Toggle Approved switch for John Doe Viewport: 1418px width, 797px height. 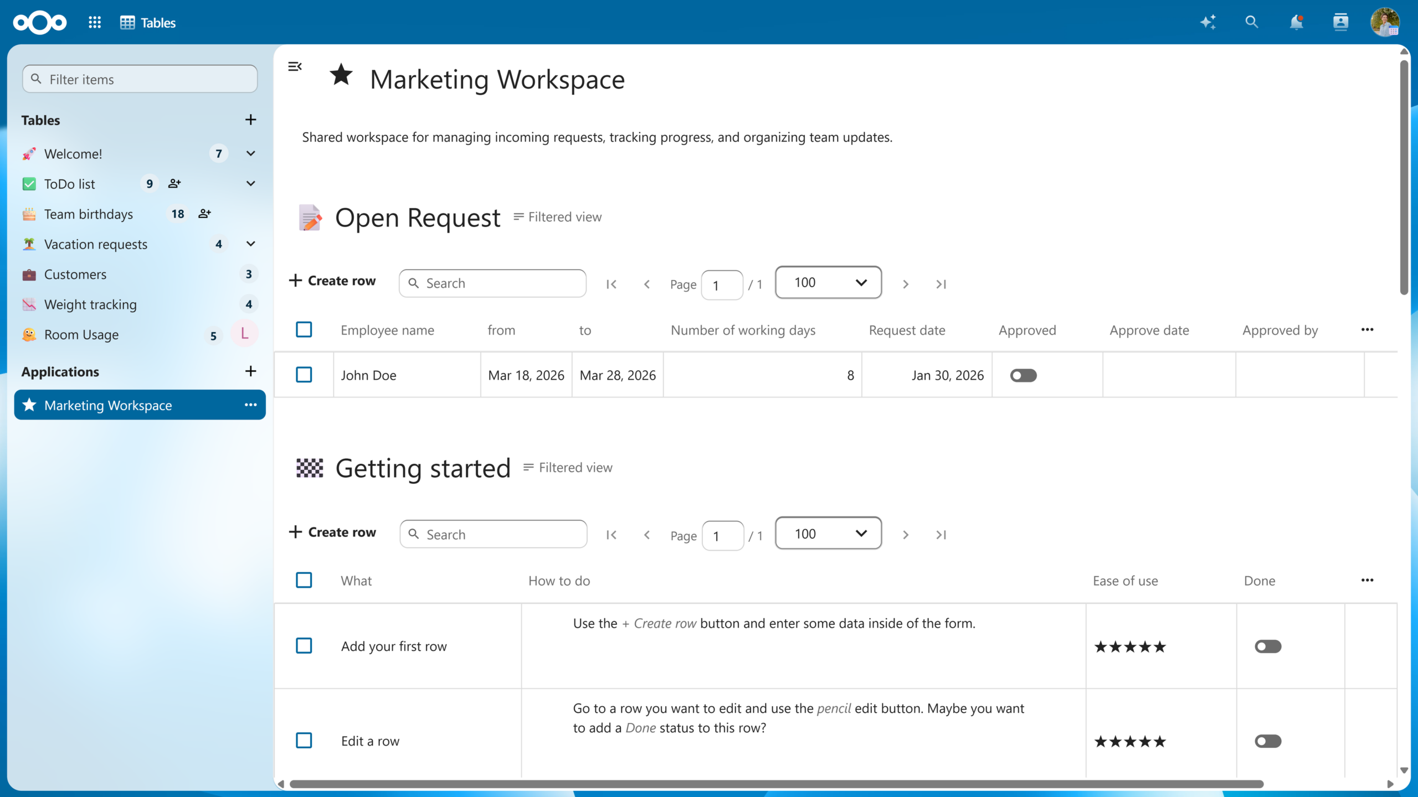point(1023,375)
